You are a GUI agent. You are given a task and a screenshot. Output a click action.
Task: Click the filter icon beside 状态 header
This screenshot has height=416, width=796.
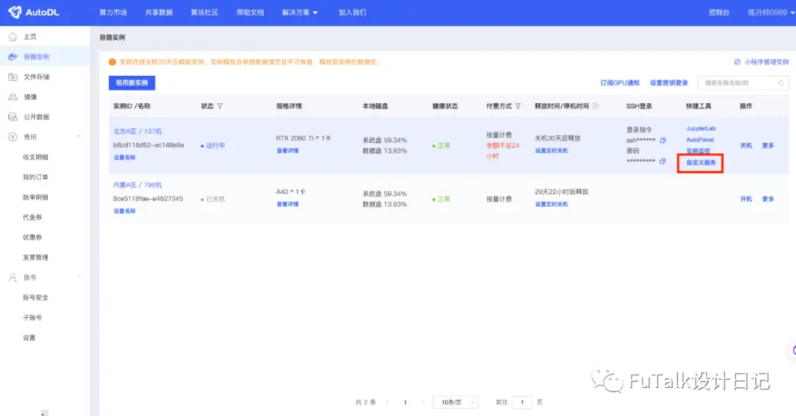pyautogui.click(x=220, y=106)
